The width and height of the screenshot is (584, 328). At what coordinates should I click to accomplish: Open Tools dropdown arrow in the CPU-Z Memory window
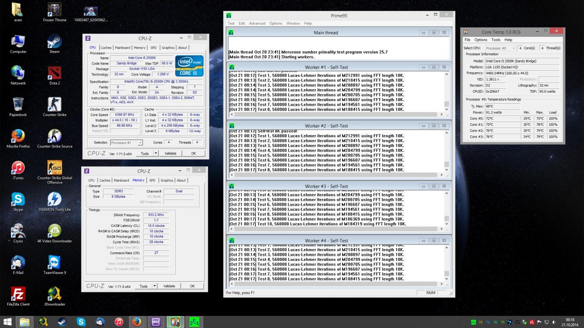coord(155,286)
